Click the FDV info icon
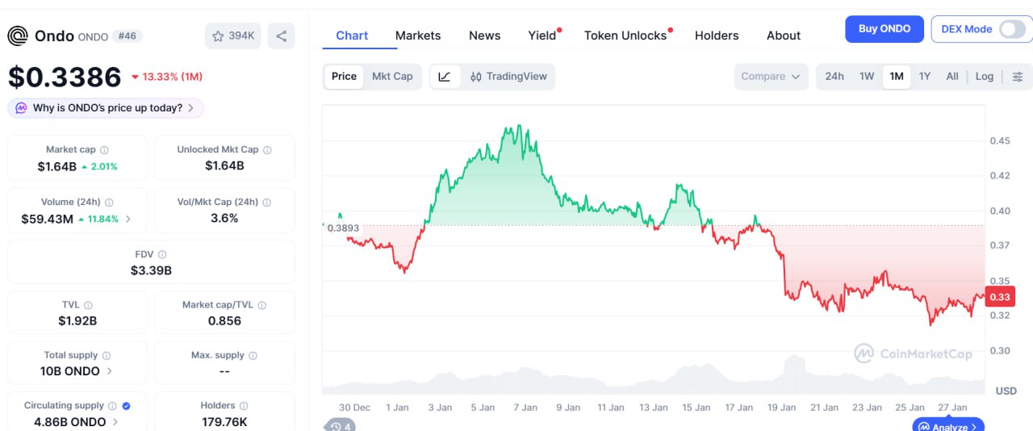 coord(162,254)
